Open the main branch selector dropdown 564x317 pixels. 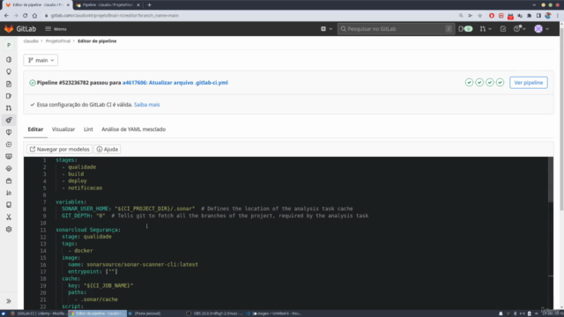41,60
